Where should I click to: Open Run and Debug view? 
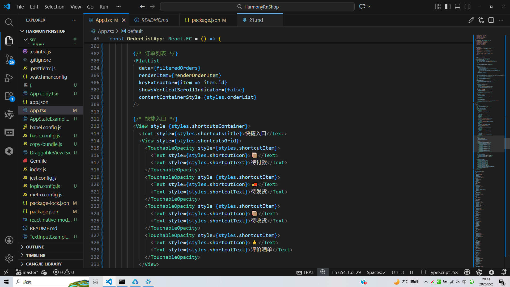tap(9, 78)
